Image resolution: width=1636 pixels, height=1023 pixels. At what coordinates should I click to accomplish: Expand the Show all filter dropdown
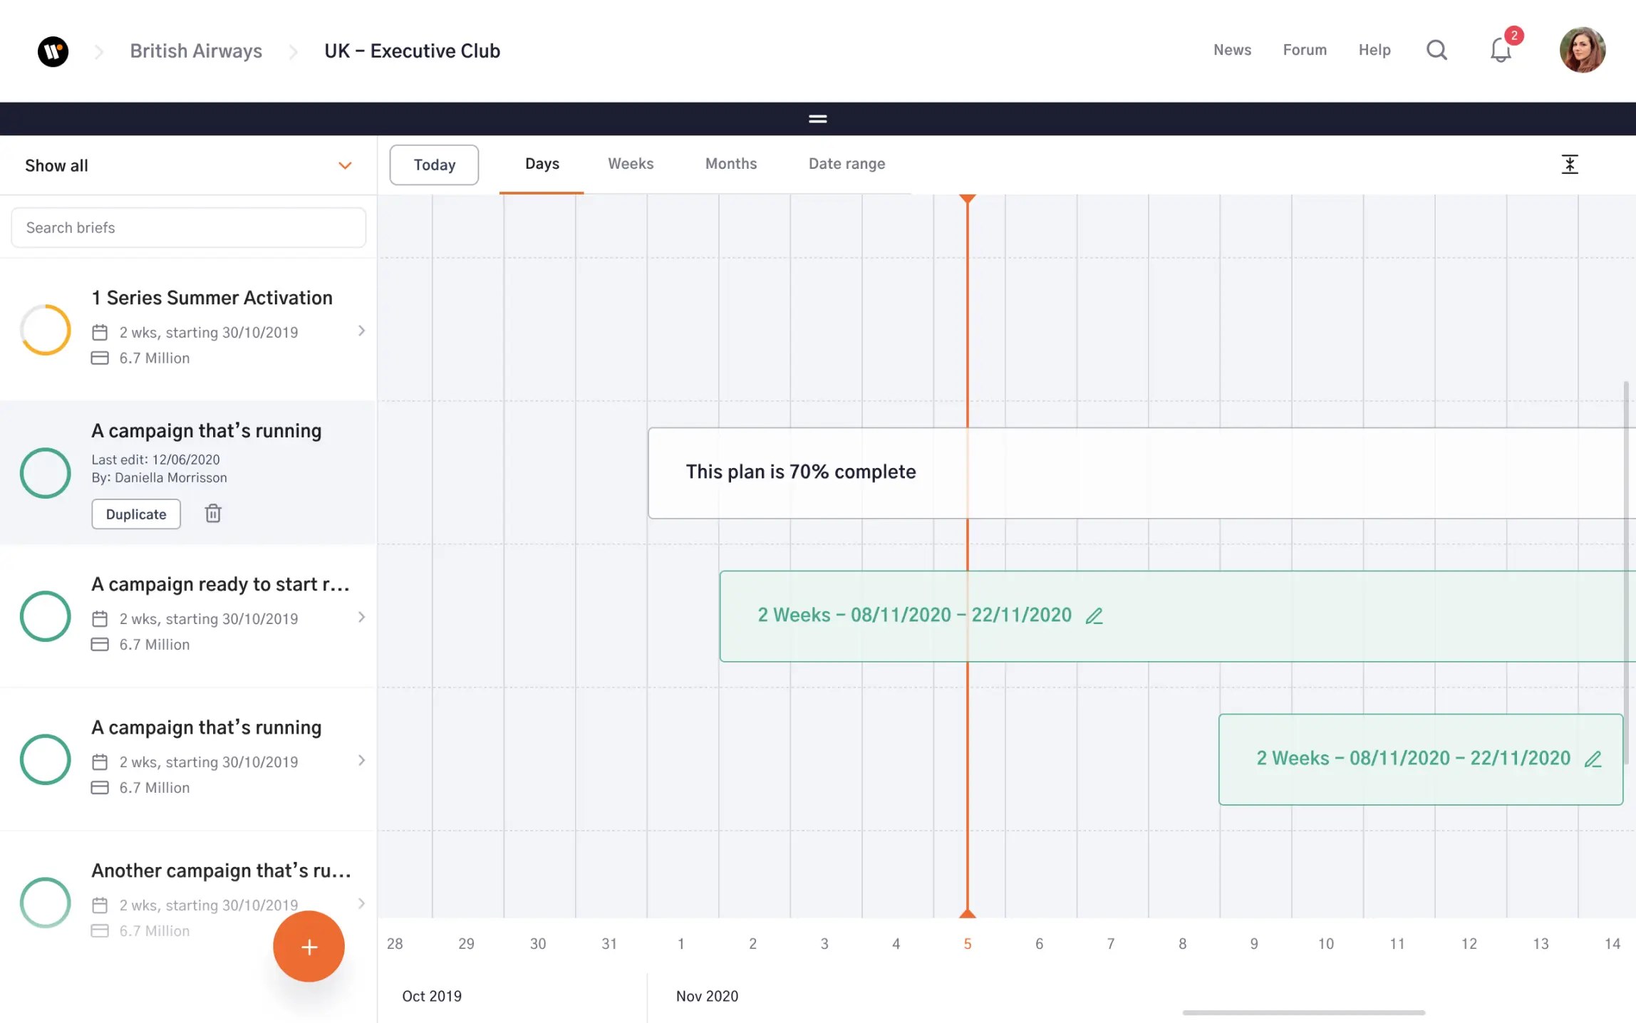(x=345, y=166)
